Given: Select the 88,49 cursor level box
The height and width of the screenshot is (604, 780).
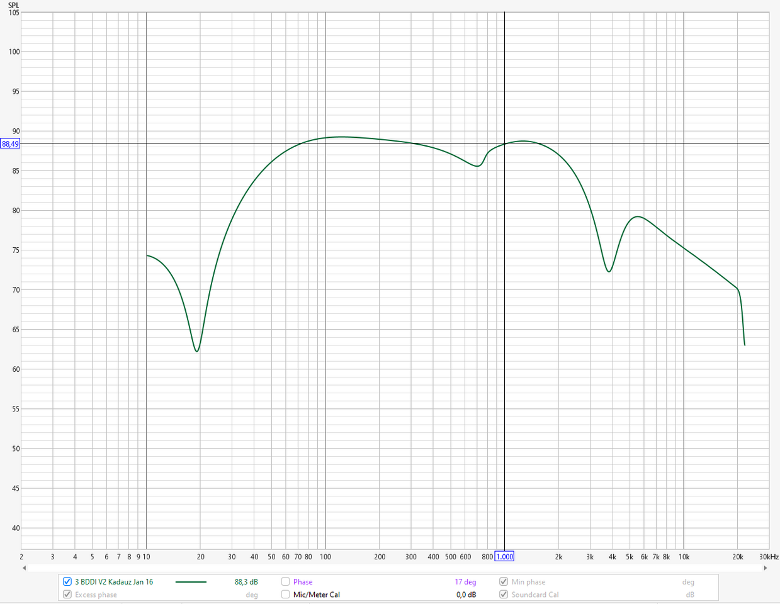Looking at the screenshot, I should pos(10,144).
